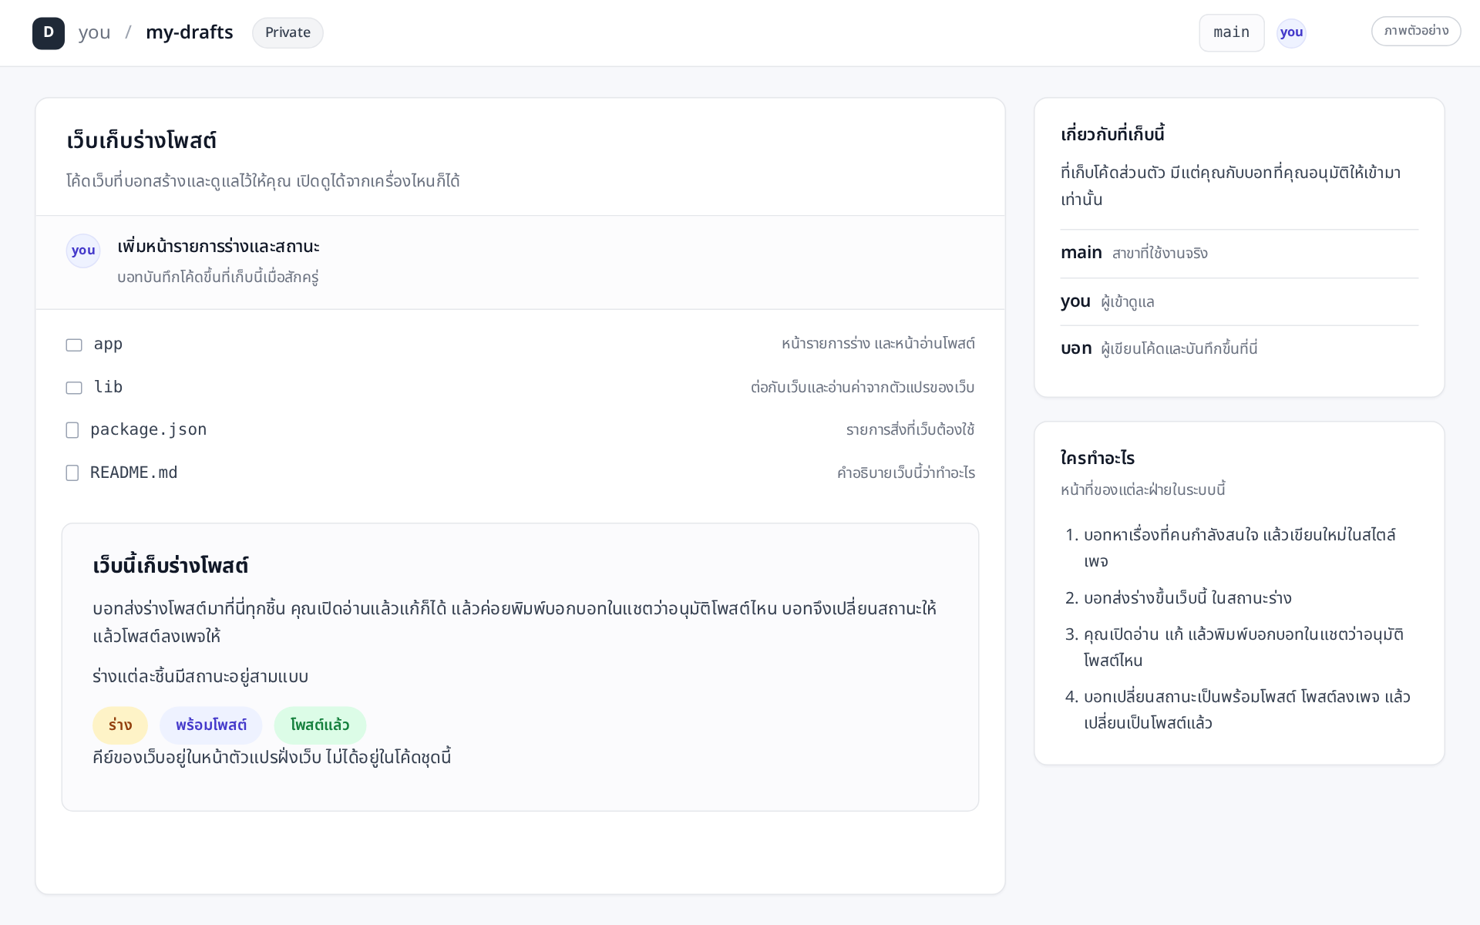Click the พร้อมโพสต์ status badge
The image size is (1480, 925).
click(x=211, y=725)
